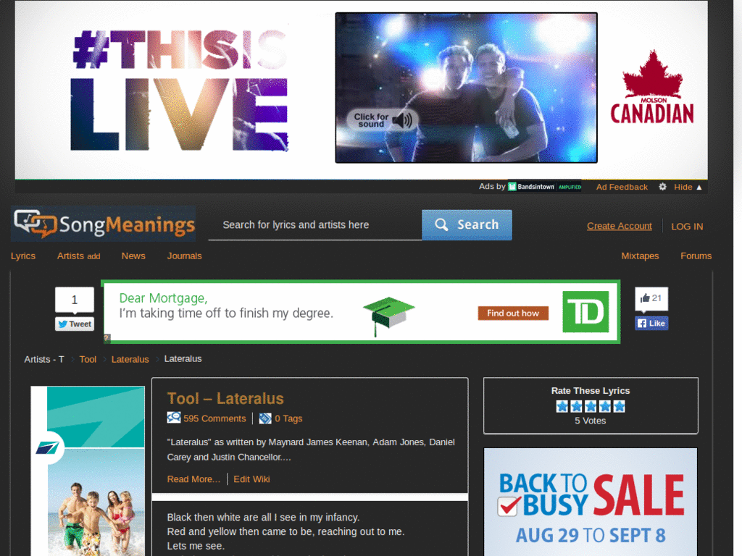The image size is (742, 556).
Task: Click the Molson Canadian maple leaf logo
Action: click(x=652, y=87)
